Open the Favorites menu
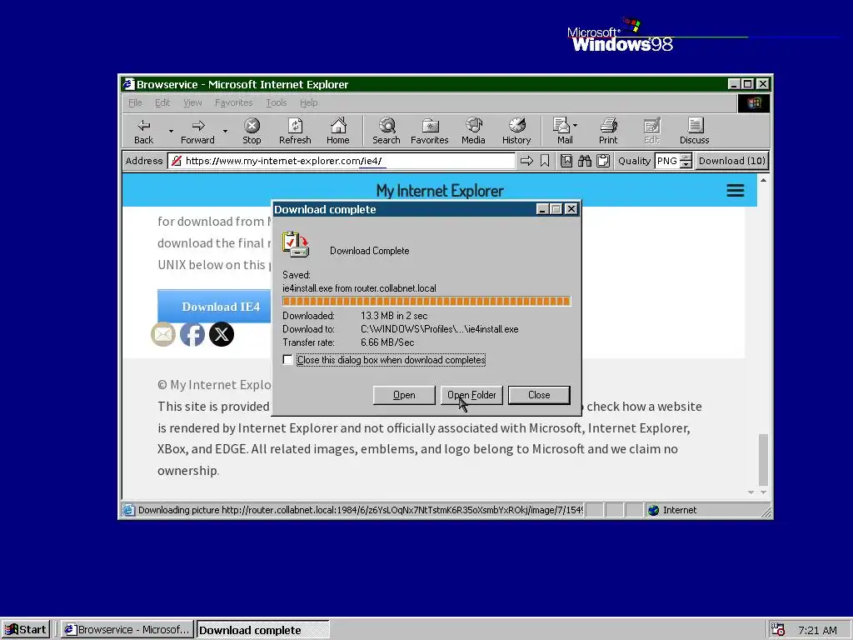 [x=233, y=102]
